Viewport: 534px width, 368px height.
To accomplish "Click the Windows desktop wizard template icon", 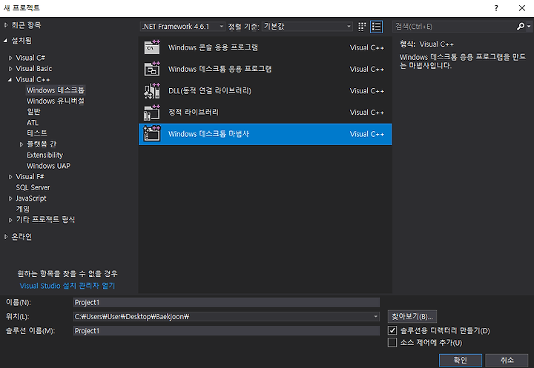I will pos(152,134).
